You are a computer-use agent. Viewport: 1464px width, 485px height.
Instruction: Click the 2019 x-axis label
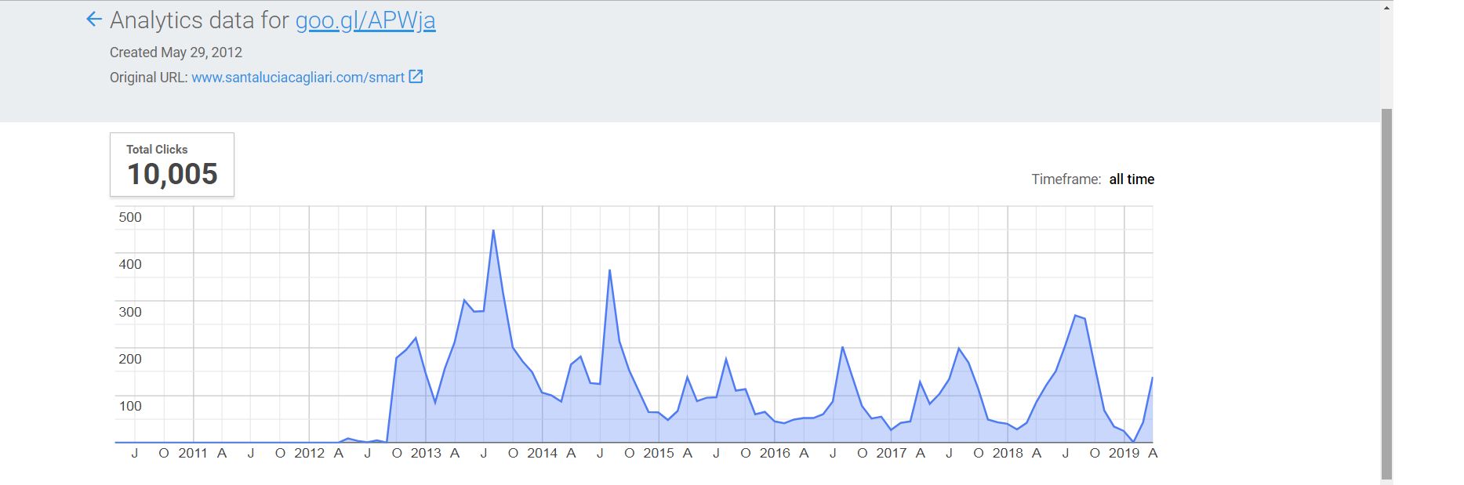point(1124,453)
